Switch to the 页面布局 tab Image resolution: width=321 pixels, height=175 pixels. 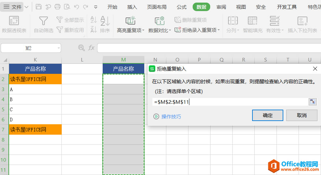point(157,7)
